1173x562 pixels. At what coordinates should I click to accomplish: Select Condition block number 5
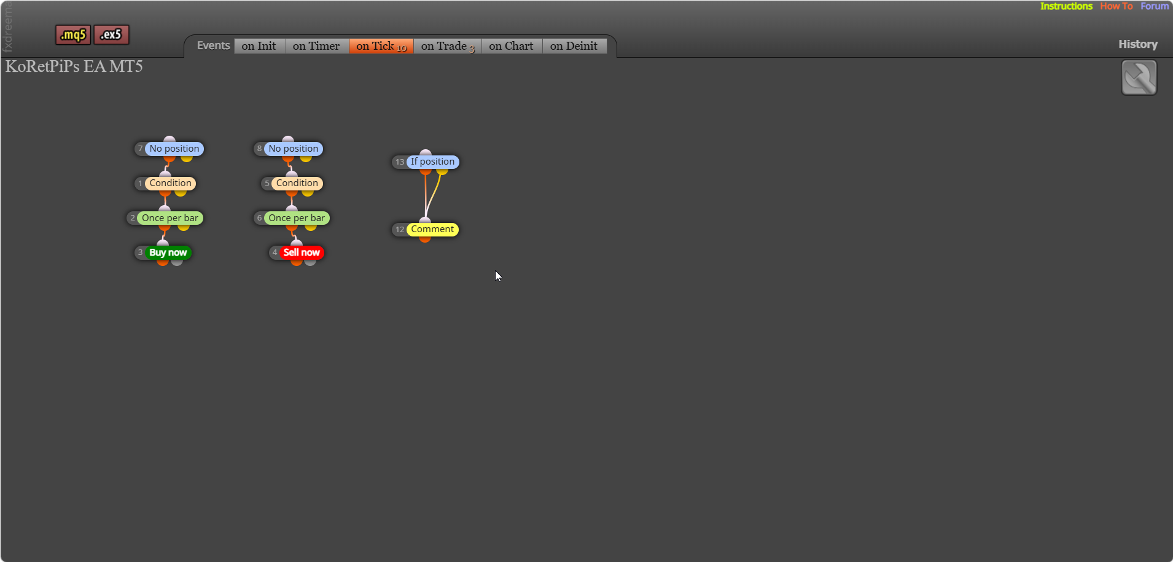pyautogui.click(x=297, y=183)
